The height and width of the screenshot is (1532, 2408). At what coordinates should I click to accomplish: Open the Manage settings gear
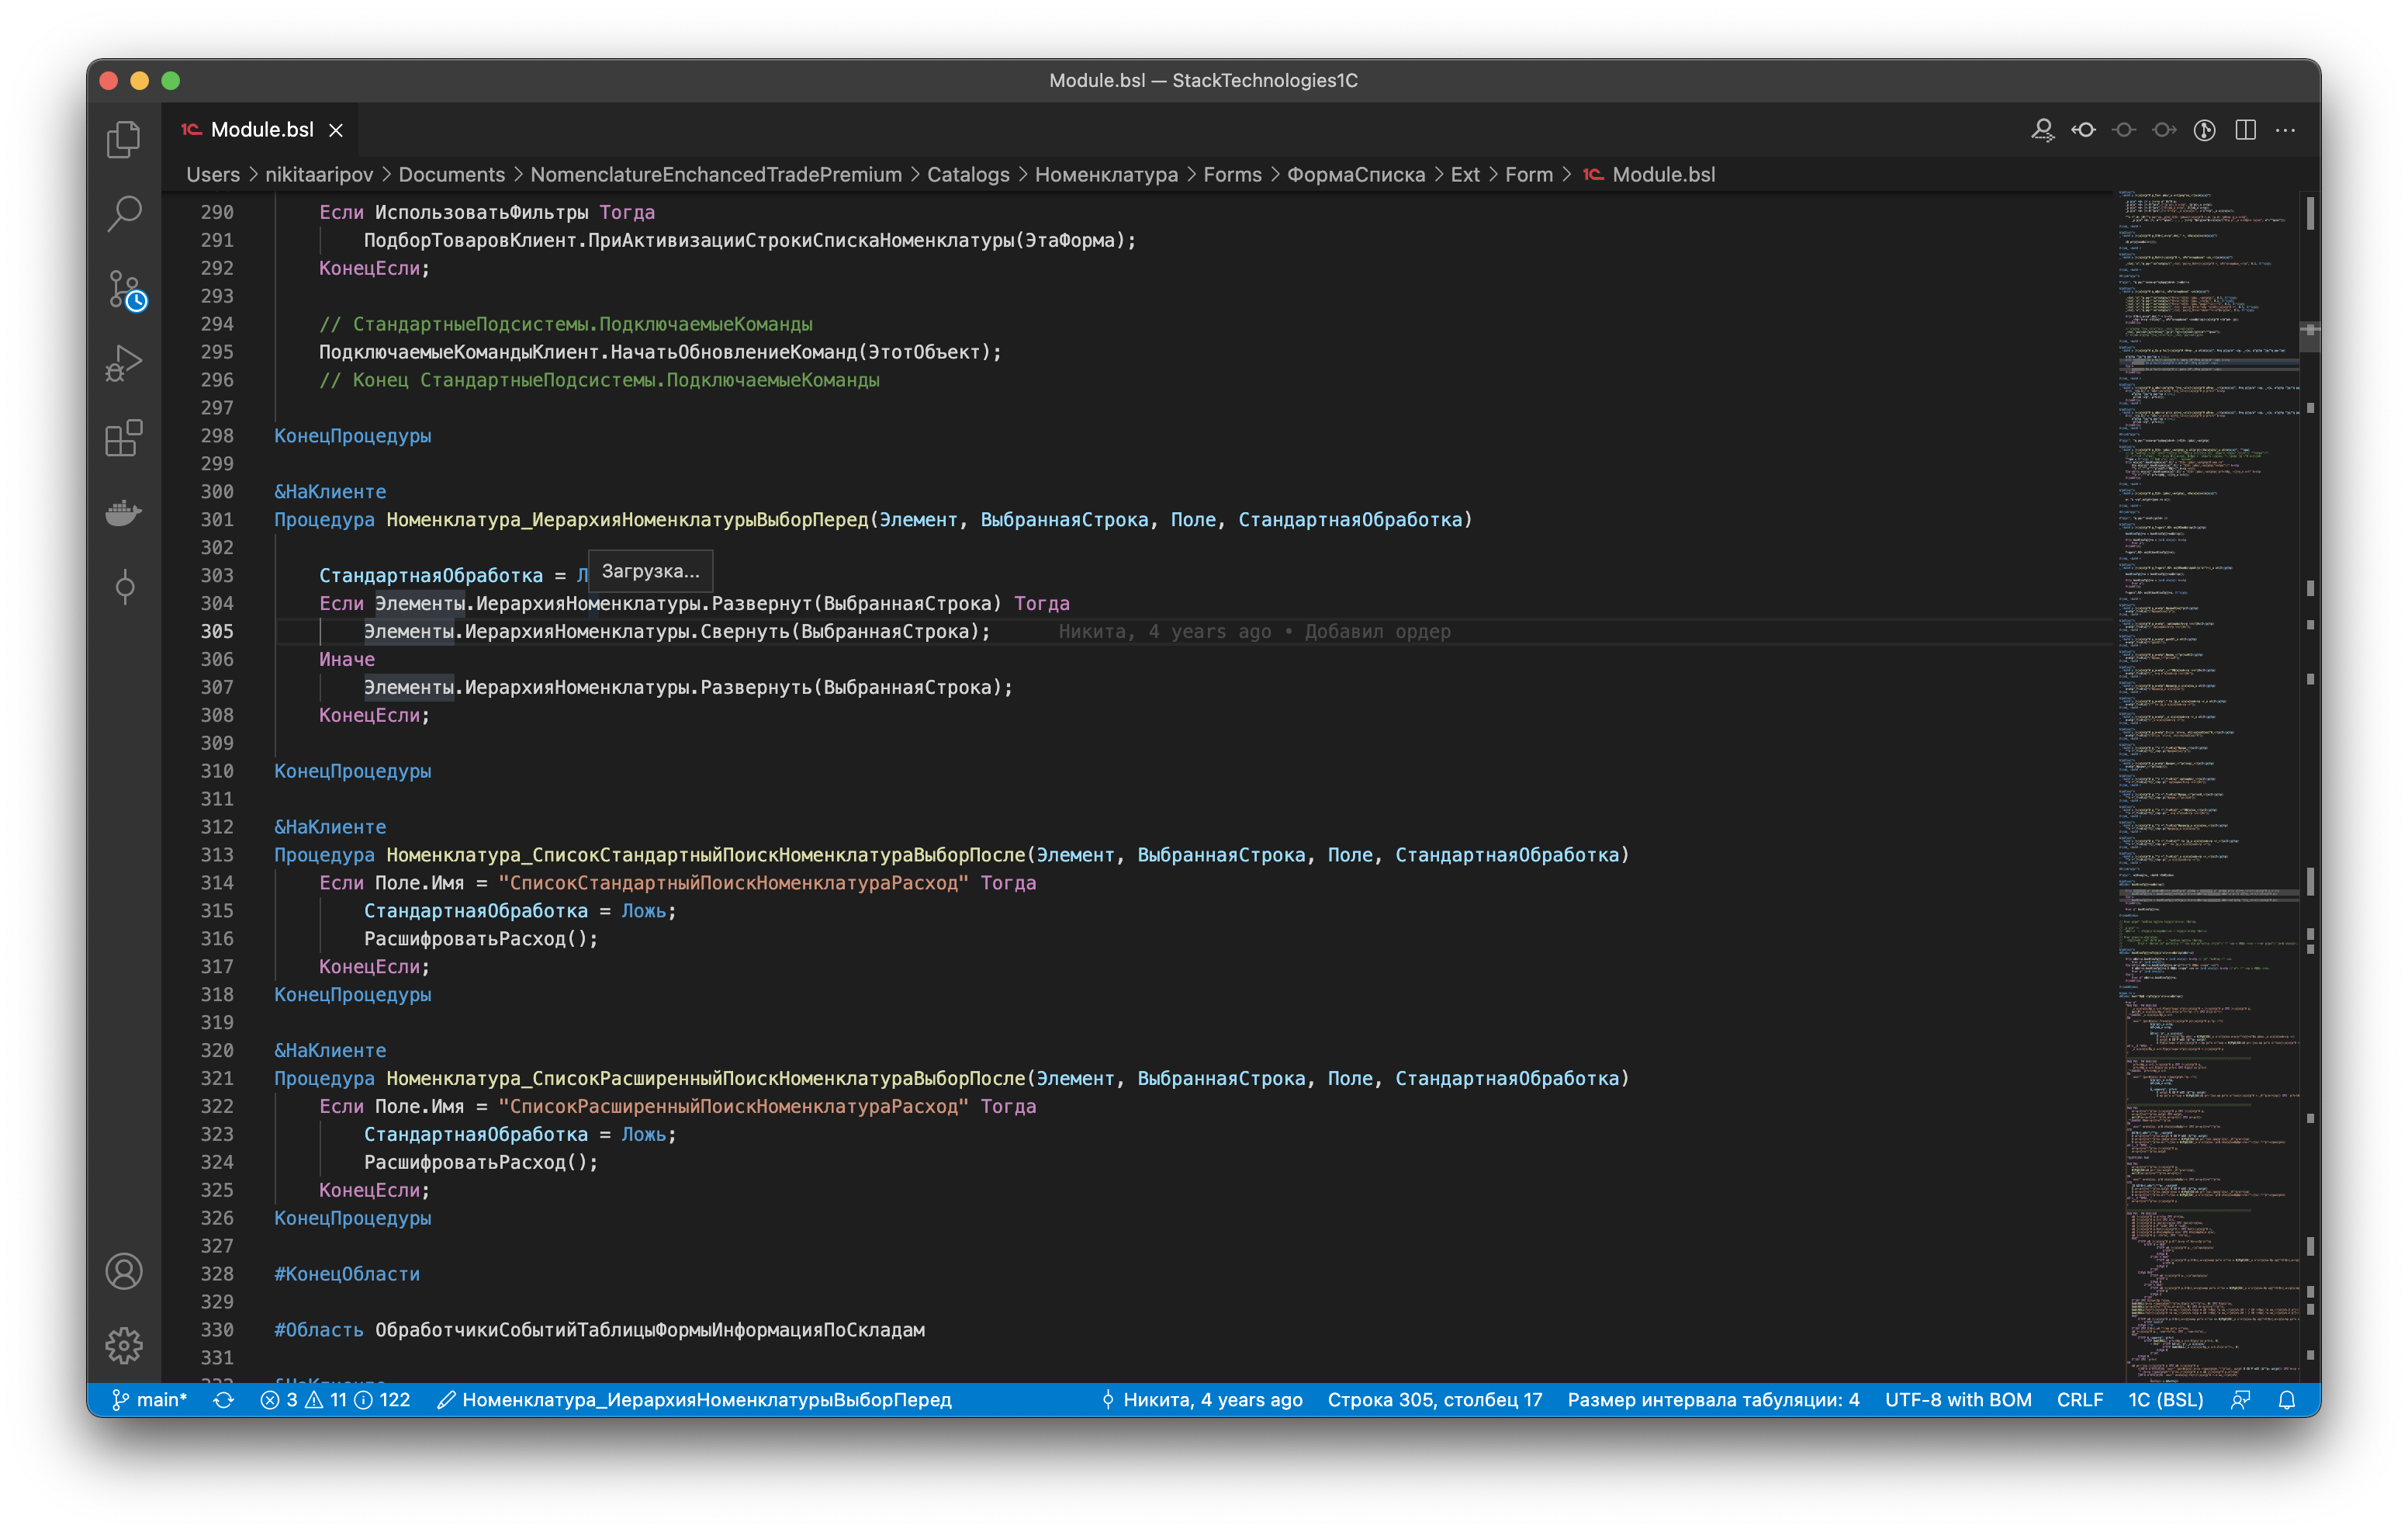point(124,1346)
